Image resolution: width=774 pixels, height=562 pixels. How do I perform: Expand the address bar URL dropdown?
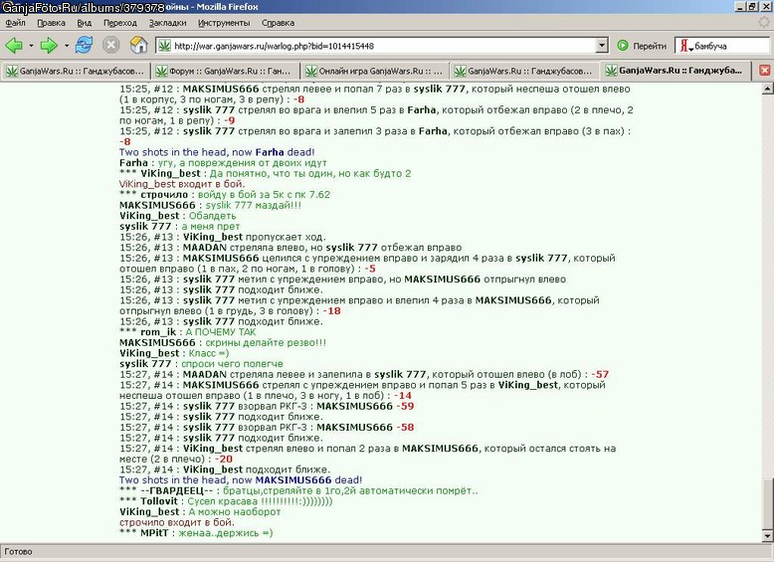coord(602,46)
